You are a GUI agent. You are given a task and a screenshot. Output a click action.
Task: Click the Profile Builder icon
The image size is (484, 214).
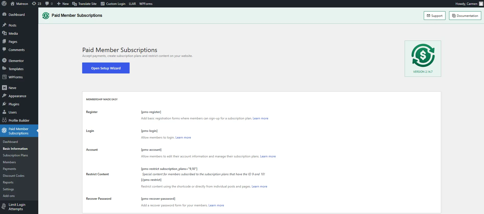pos(4,120)
